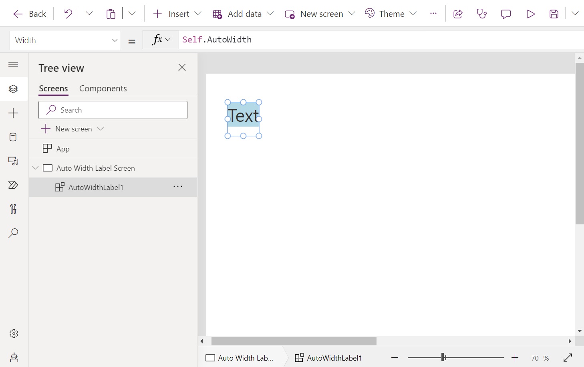Preview the app with the Play icon
This screenshot has width=584, height=367.
pos(530,14)
